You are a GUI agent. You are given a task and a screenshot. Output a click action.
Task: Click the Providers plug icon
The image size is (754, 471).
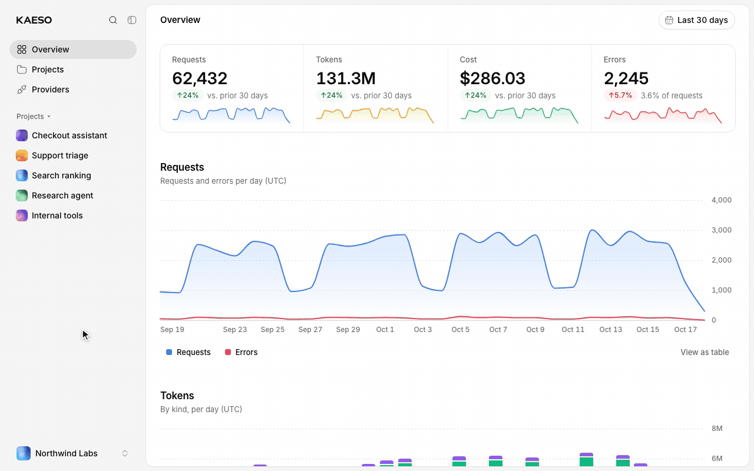tap(22, 89)
